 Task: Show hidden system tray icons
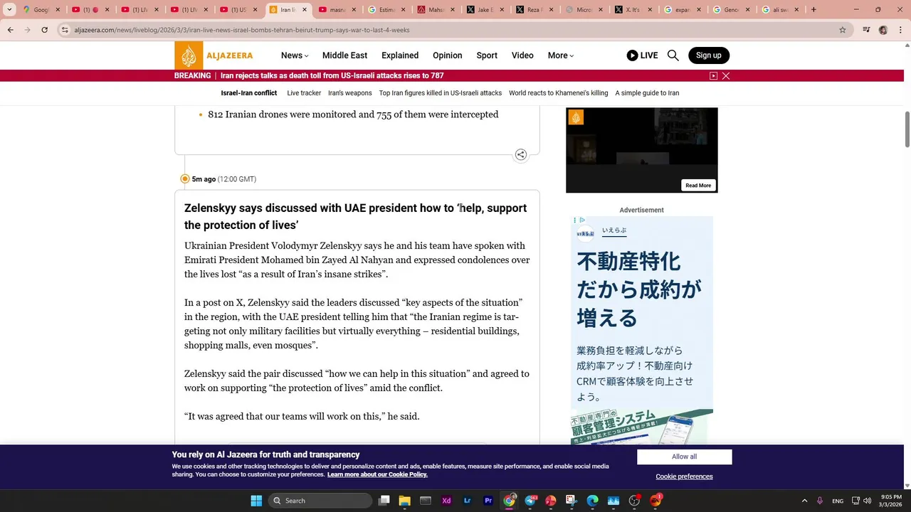(x=804, y=501)
